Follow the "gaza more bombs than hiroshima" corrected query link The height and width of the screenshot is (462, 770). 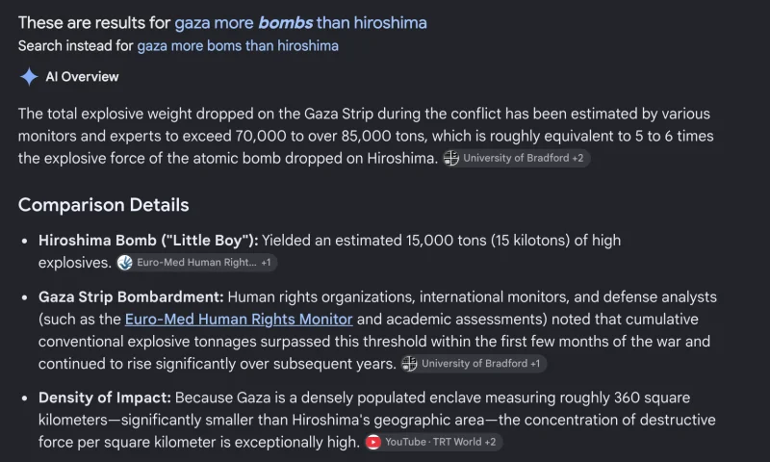tap(300, 22)
